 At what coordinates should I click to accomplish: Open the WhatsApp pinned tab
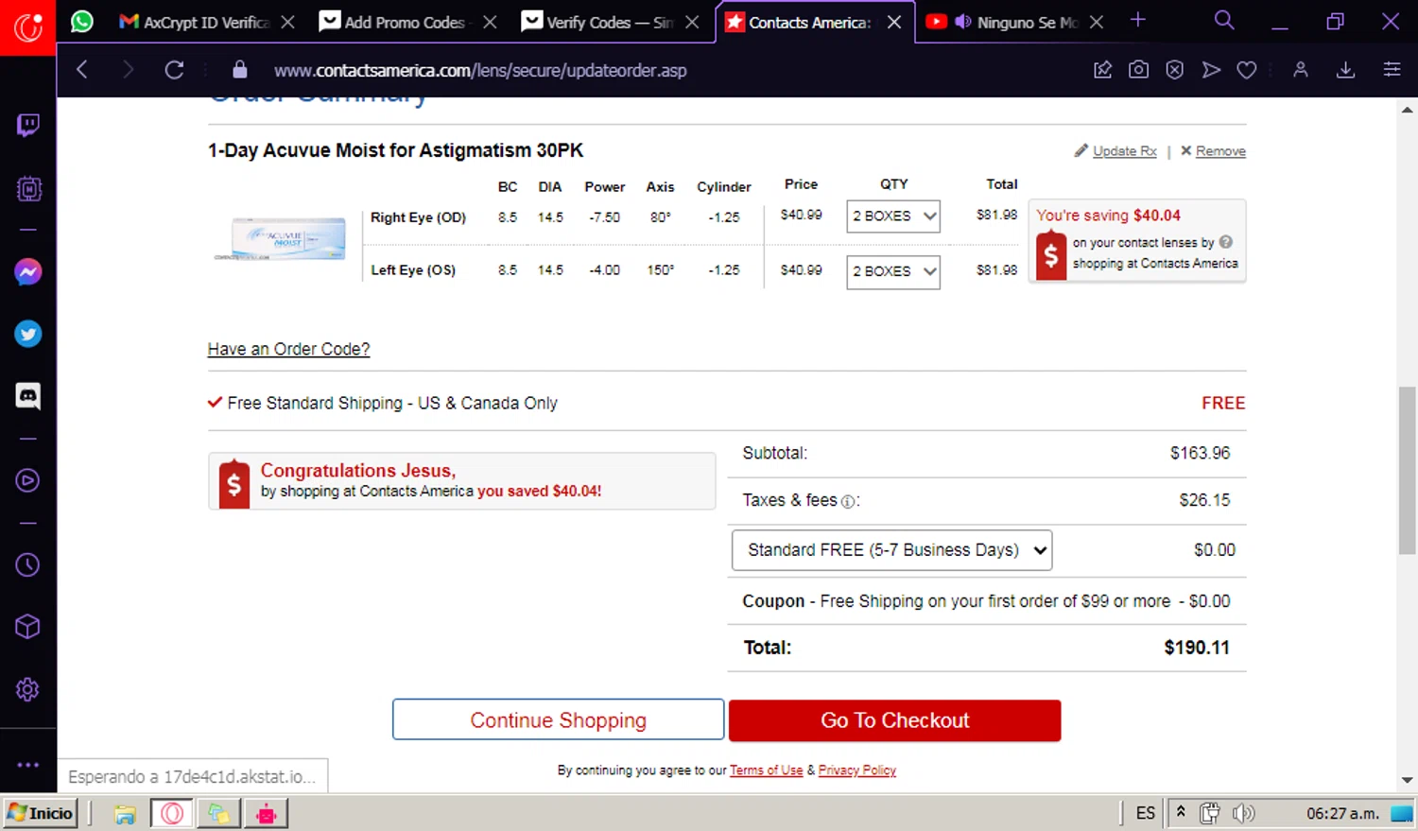(x=82, y=21)
